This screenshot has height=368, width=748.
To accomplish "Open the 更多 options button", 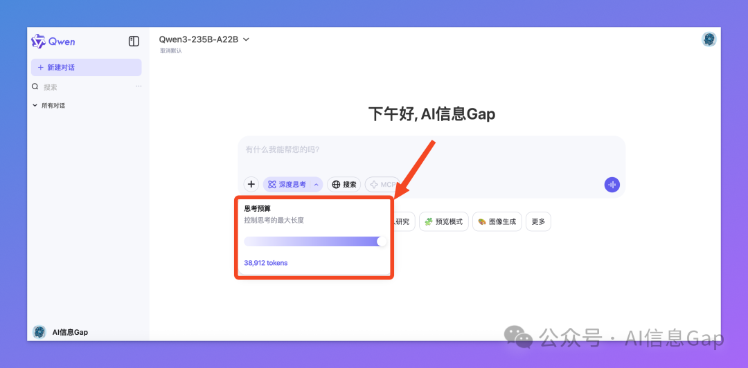I will tap(538, 221).
